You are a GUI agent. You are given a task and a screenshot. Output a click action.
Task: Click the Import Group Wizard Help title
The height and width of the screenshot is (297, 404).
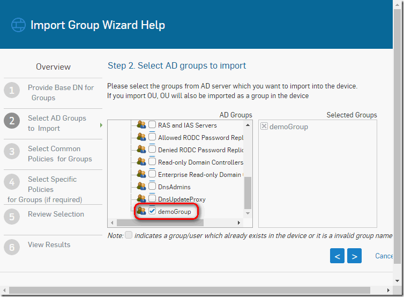click(x=98, y=25)
